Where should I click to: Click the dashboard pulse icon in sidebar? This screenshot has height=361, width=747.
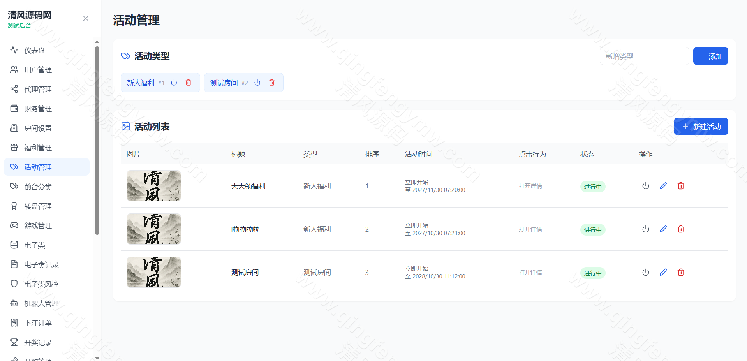click(14, 50)
